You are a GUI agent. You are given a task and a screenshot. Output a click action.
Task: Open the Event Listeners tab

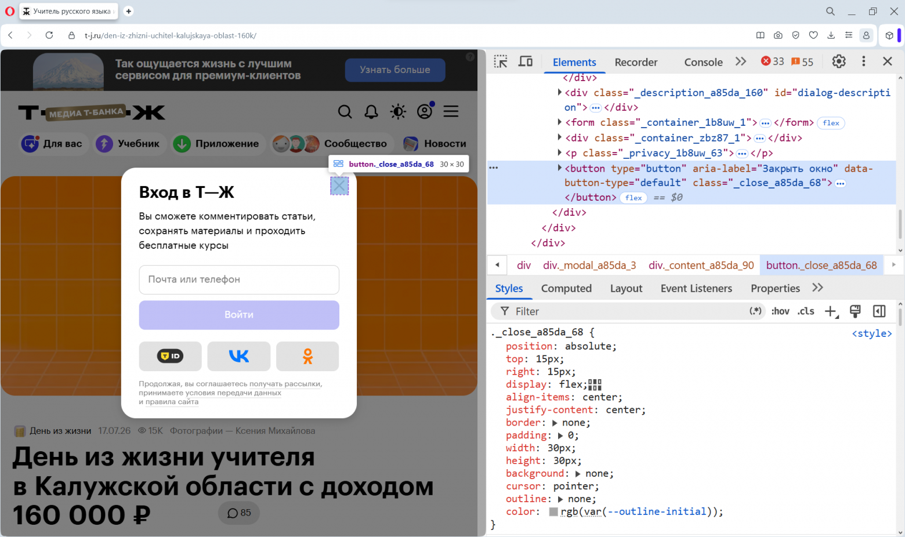click(696, 288)
